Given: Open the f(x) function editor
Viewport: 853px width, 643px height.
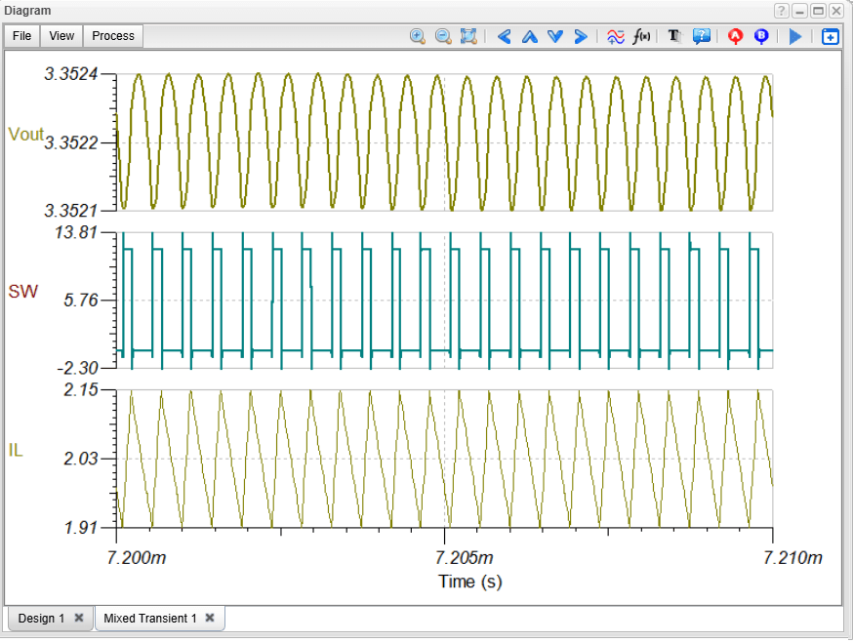Looking at the screenshot, I should click(641, 36).
